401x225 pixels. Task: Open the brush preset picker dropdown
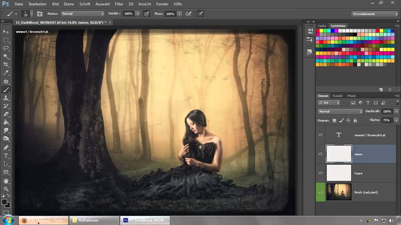click(x=32, y=14)
